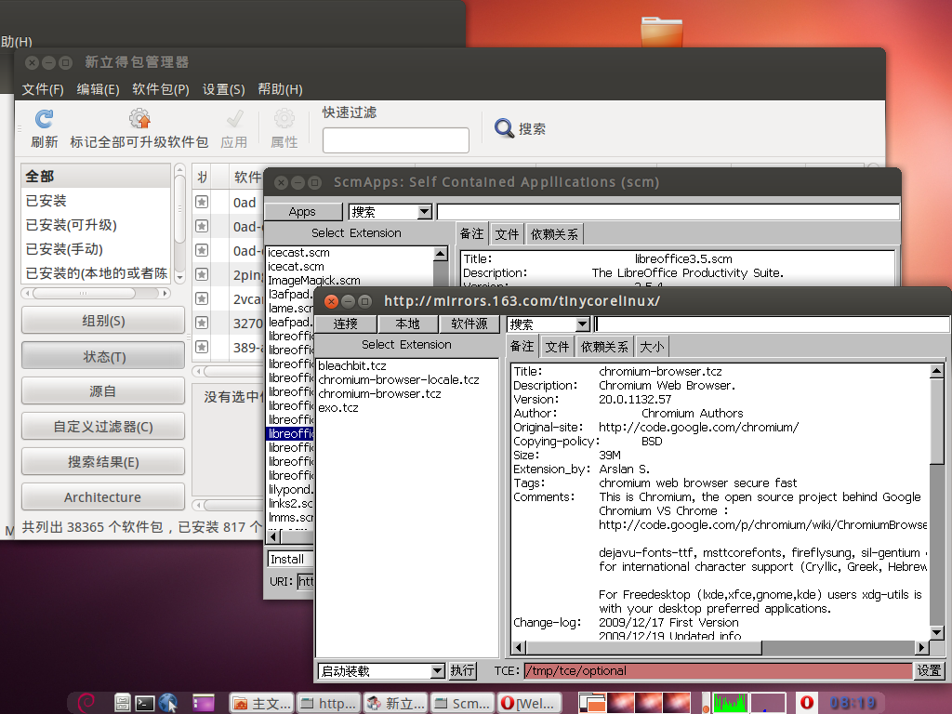Click the 软件源 button
The width and height of the screenshot is (952, 714).
coord(469,324)
